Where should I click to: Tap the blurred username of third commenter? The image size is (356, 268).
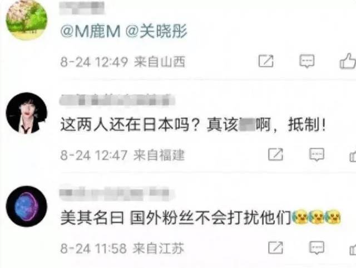(117, 193)
